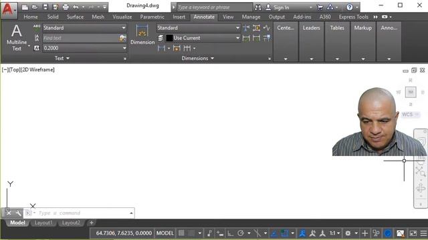Click the Dimension Break icon
The height and width of the screenshot is (240, 428).
246,28
